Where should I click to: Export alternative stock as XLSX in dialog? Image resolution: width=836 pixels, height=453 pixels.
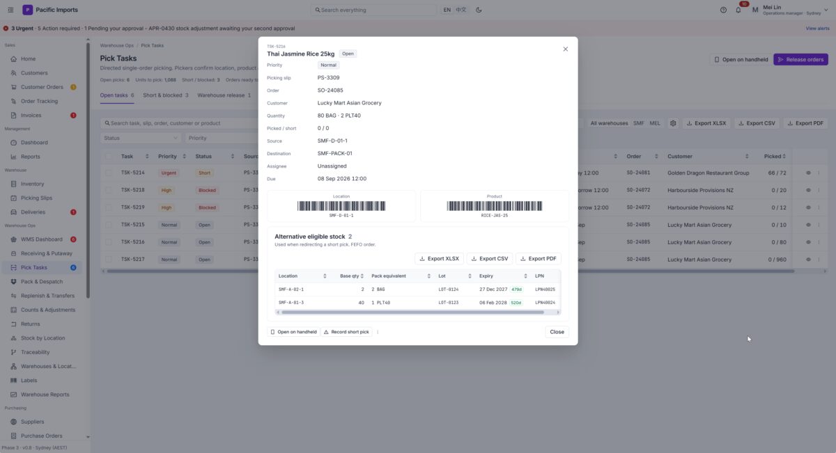[x=439, y=258]
